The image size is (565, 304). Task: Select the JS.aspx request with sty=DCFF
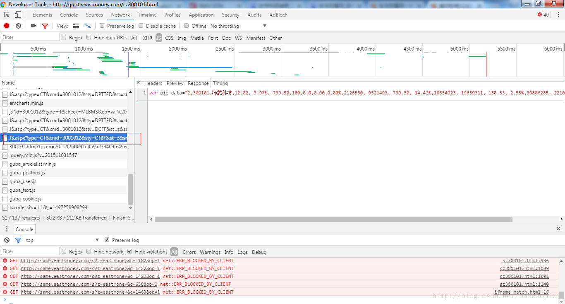tap(64, 129)
